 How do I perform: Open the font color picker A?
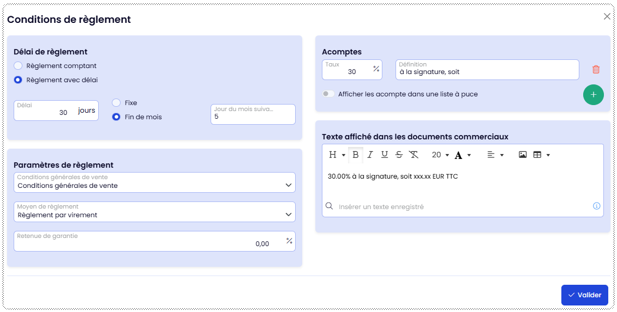pos(462,155)
